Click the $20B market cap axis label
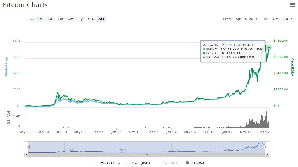298x167 pixels. click(17, 89)
